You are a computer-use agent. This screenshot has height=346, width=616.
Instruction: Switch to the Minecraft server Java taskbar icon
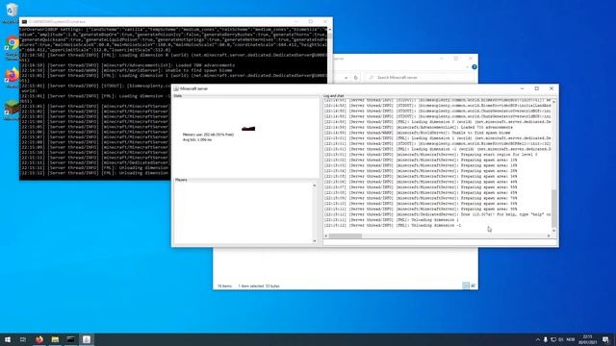(87, 339)
